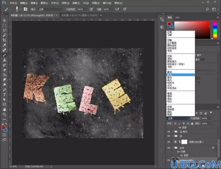Viewport: 221px width, 169px height.
Task: Toggle pressure for opacity in options bar
Action: pos(91,9)
